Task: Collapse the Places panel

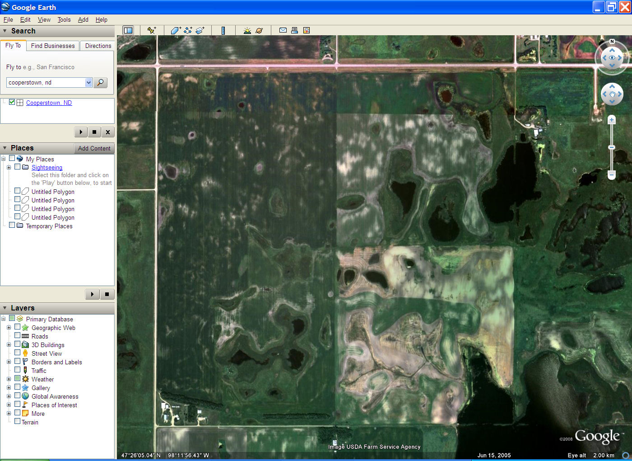Action: [x=5, y=148]
